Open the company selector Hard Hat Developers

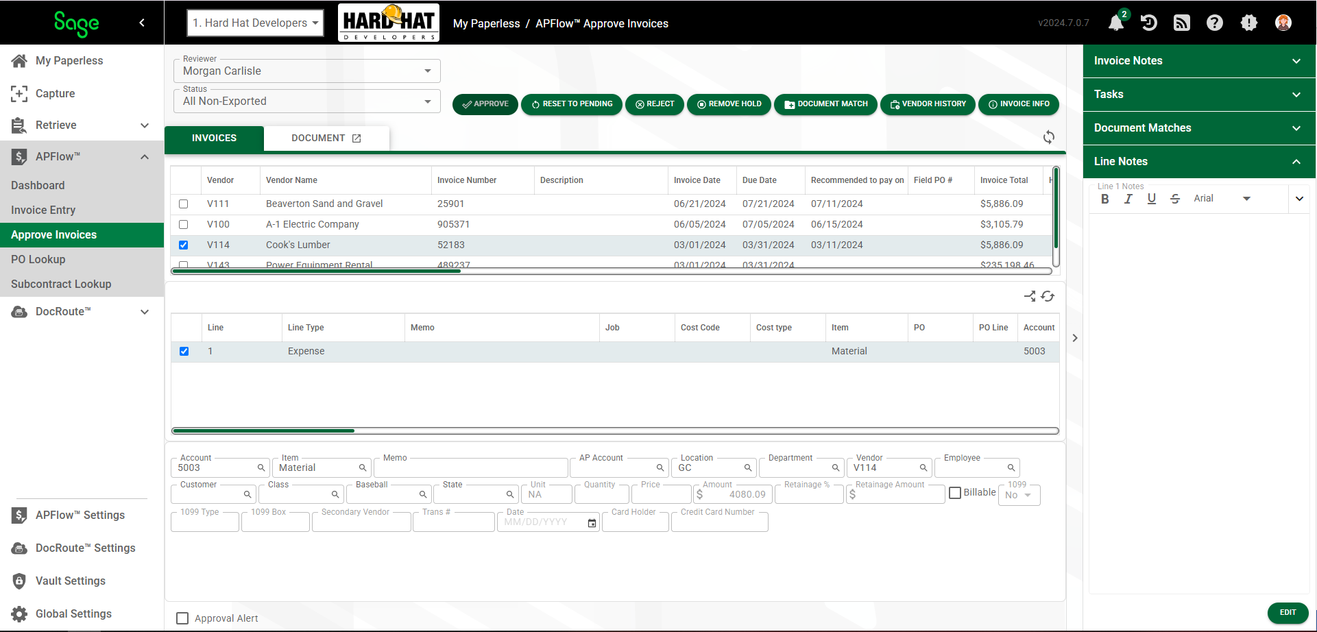(x=255, y=23)
